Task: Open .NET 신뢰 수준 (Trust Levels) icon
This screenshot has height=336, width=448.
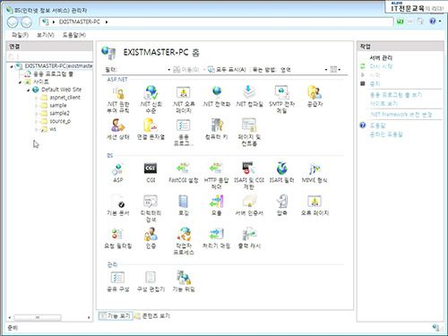Action: tap(151, 99)
